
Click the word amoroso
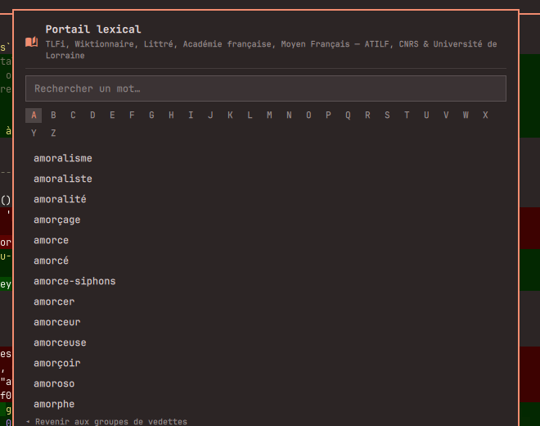click(54, 383)
